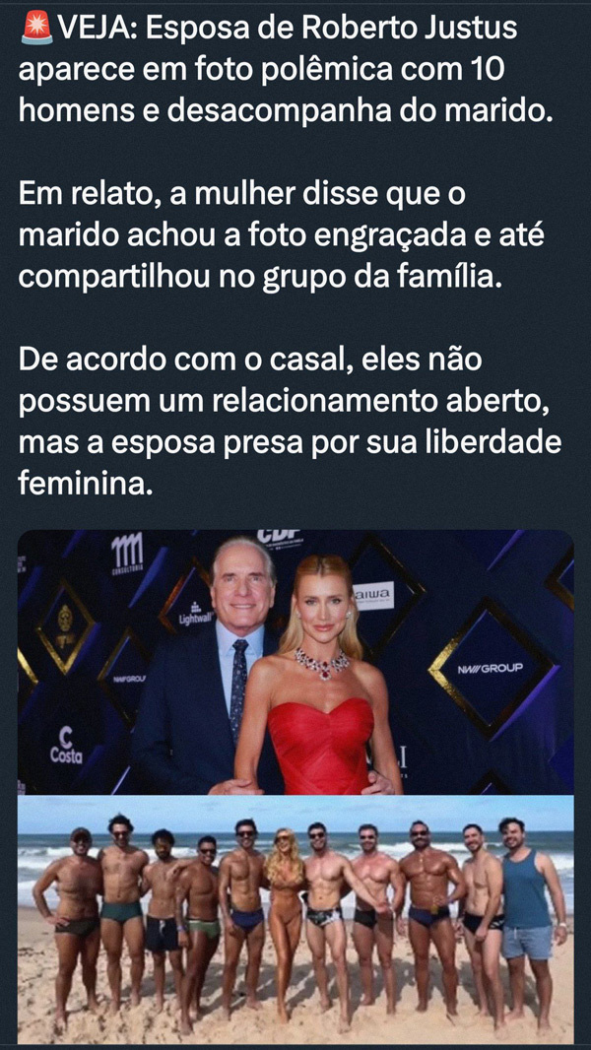Click the Lightwall logo on the backdrop
This screenshot has width=591, height=1050.
pos(195,614)
